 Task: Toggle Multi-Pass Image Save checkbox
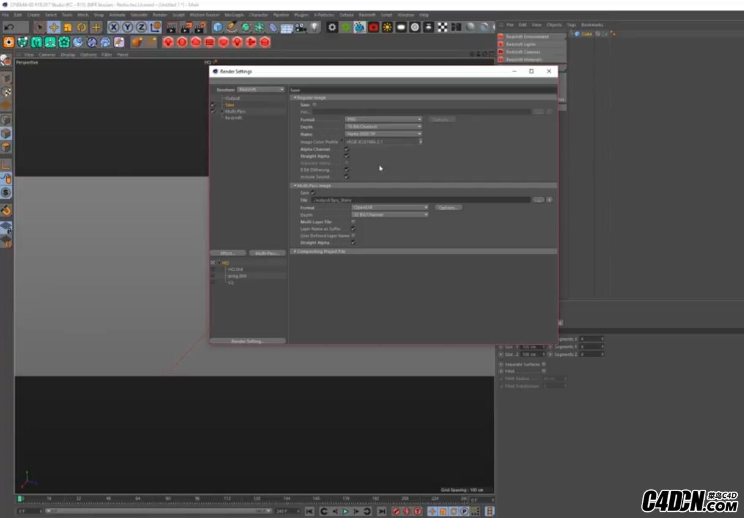(x=313, y=193)
